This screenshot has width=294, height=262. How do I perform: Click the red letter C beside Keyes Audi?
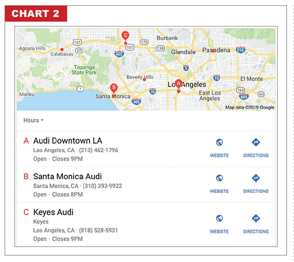26,212
